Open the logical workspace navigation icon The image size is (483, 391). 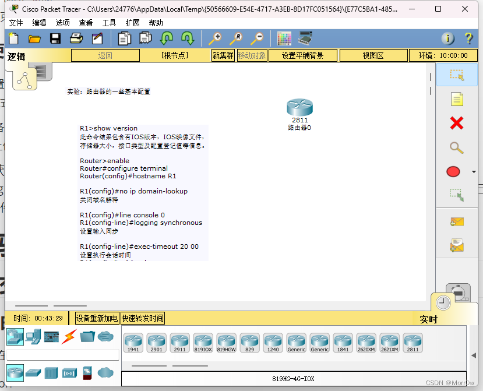coord(24,80)
